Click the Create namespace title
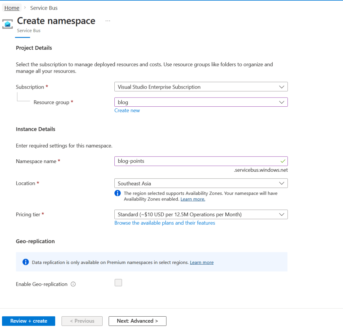The height and width of the screenshot is (327, 343). point(56,21)
